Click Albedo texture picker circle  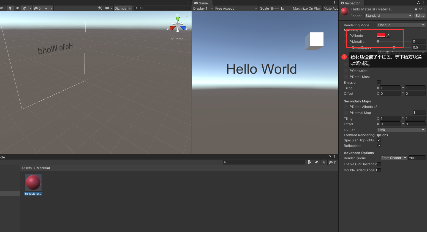[350, 35]
